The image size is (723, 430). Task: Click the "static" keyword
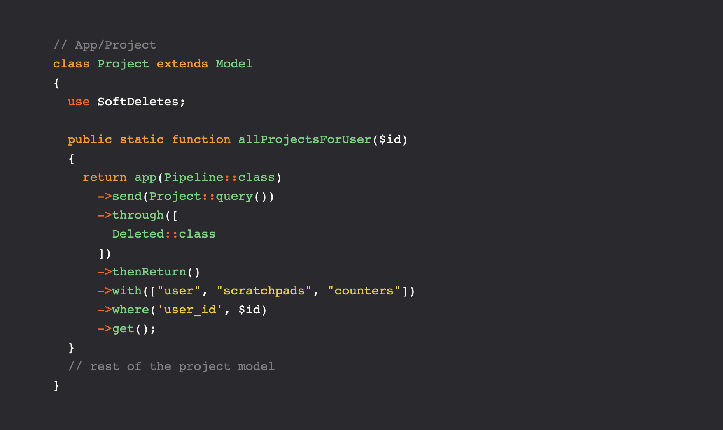coord(142,139)
